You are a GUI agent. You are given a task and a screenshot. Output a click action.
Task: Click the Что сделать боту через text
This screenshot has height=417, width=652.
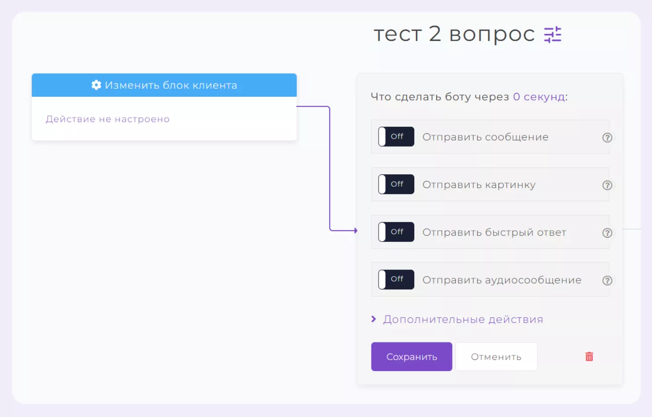(440, 97)
